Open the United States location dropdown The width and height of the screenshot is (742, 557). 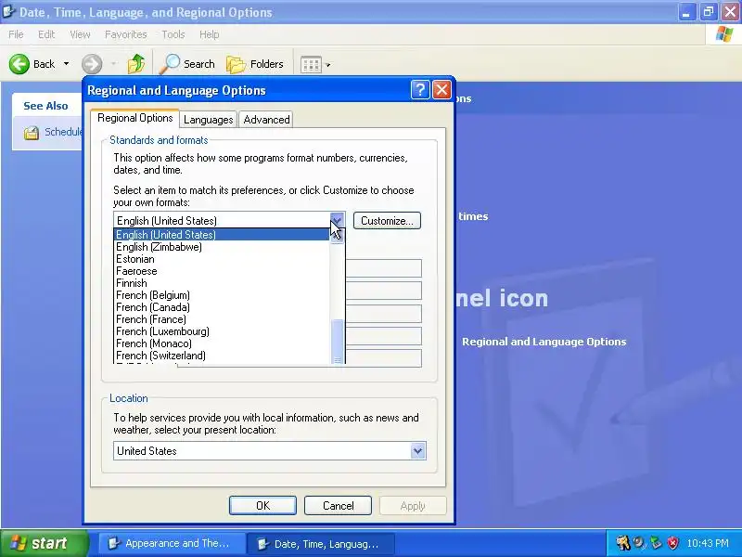417,451
